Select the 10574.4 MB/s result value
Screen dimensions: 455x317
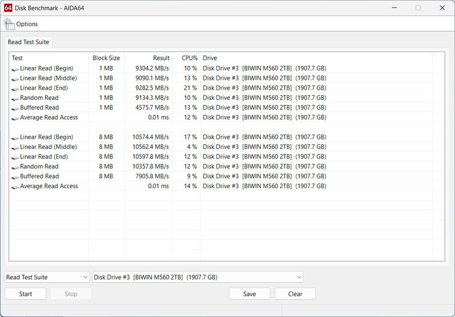tap(150, 137)
